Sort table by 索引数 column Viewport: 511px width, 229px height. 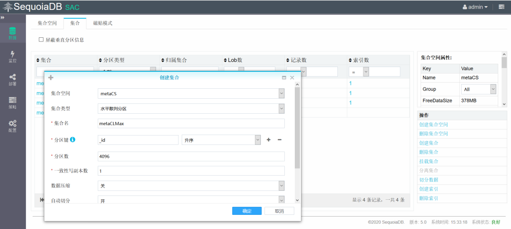tap(359, 60)
